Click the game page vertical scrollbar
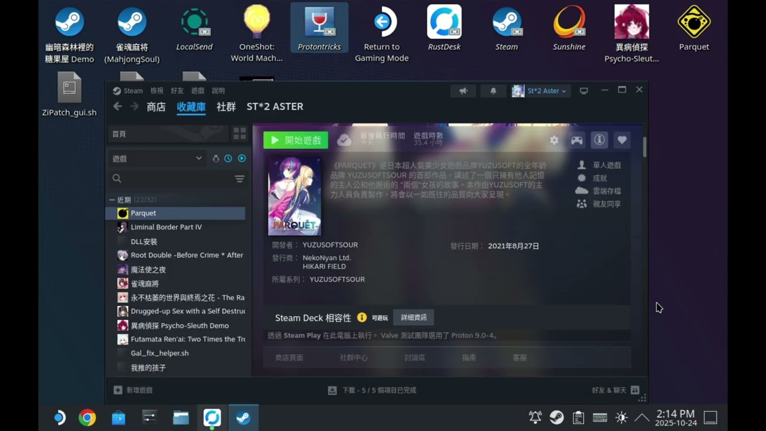 click(x=645, y=147)
